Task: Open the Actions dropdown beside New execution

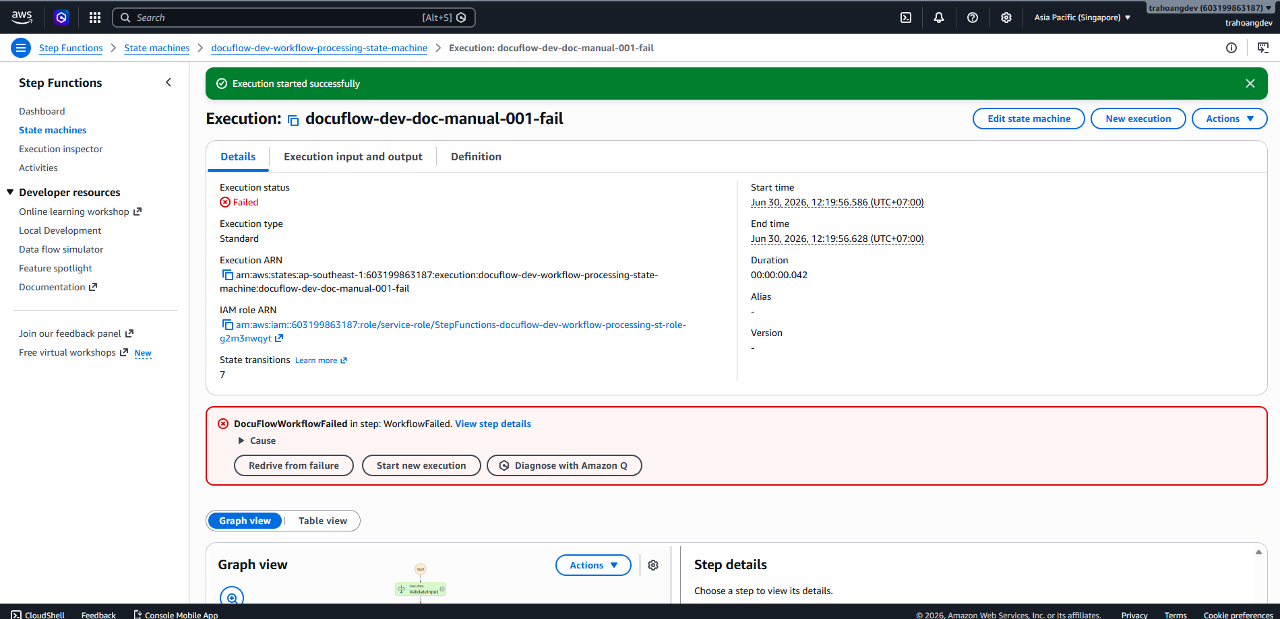Action: pos(1229,119)
